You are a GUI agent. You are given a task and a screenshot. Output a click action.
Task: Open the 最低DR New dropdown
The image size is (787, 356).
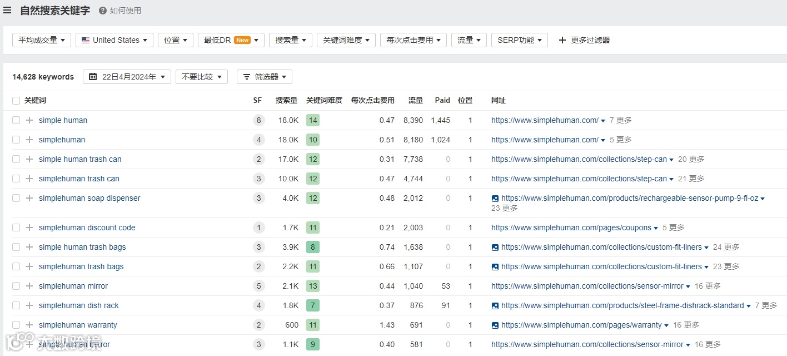[231, 40]
